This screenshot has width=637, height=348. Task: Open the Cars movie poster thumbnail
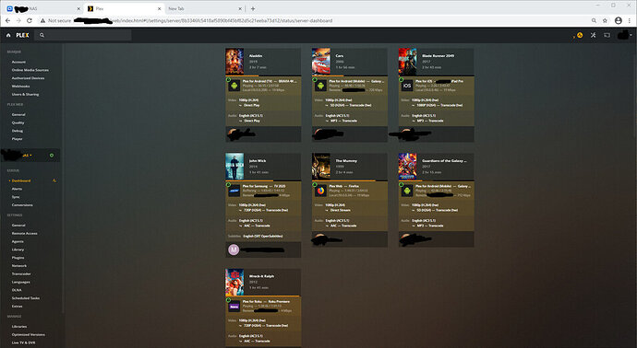[x=321, y=62]
